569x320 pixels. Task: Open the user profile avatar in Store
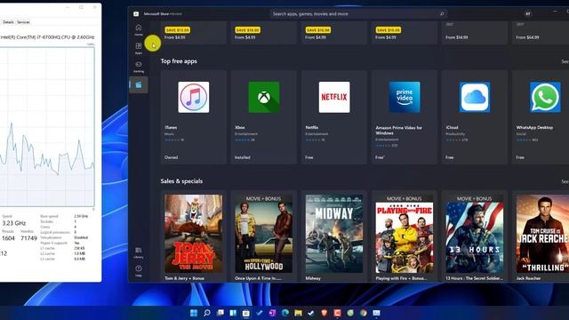[x=528, y=14]
